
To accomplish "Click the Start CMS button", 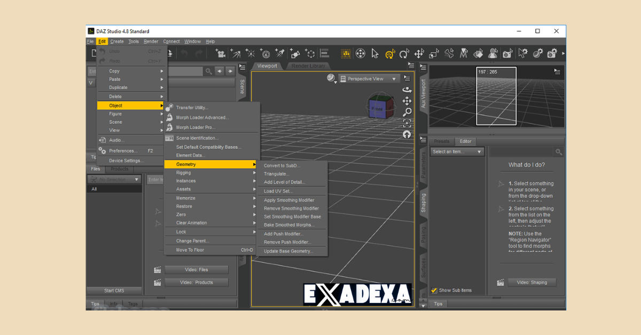I will click(114, 290).
